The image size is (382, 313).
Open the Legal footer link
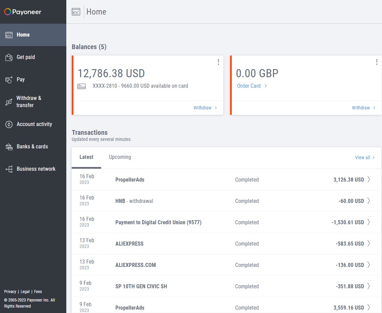(25, 292)
